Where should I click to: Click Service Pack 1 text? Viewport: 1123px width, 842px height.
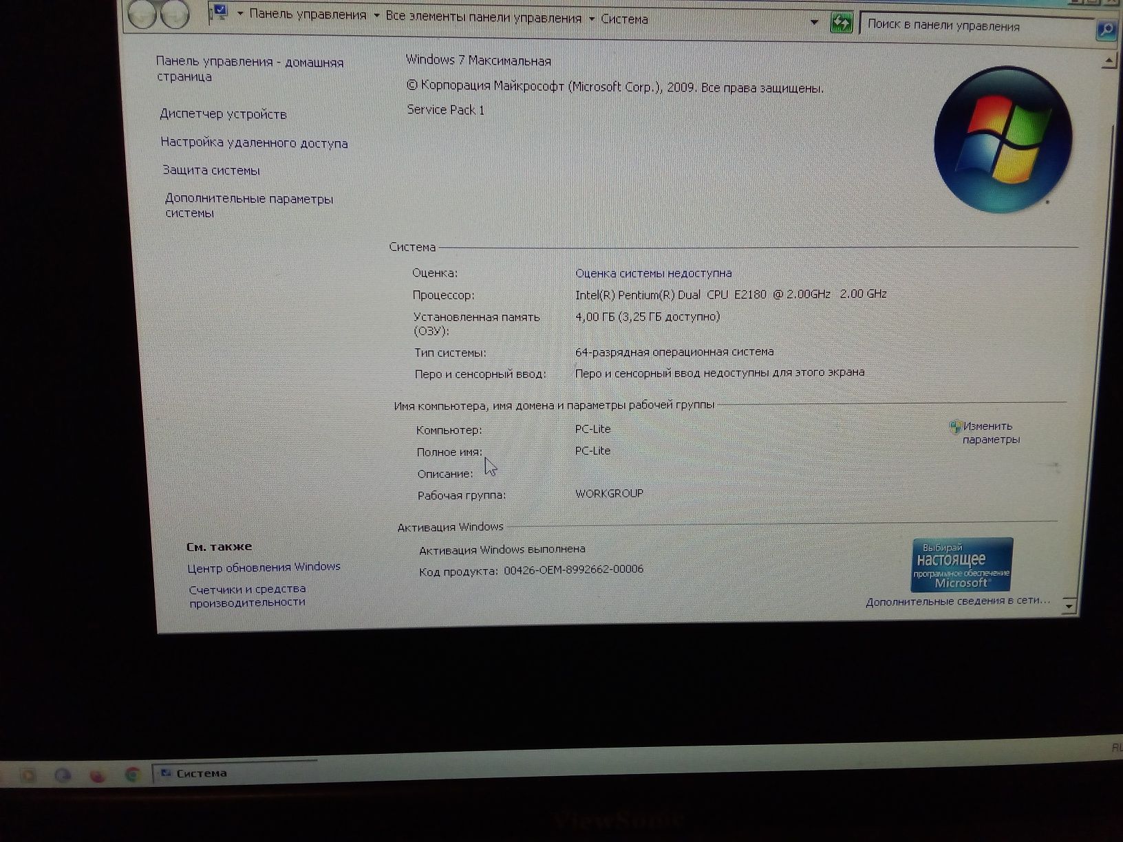[446, 110]
